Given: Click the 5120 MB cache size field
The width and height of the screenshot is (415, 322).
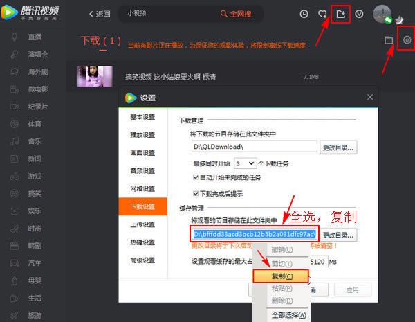Looking at the screenshot, I should (x=319, y=262).
